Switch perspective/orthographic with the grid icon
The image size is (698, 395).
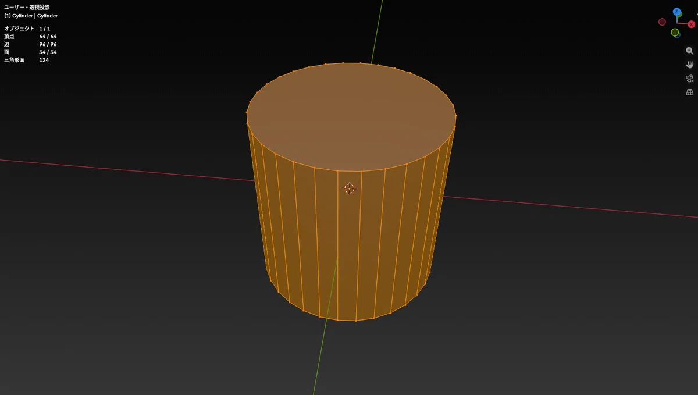[x=690, y=92]
